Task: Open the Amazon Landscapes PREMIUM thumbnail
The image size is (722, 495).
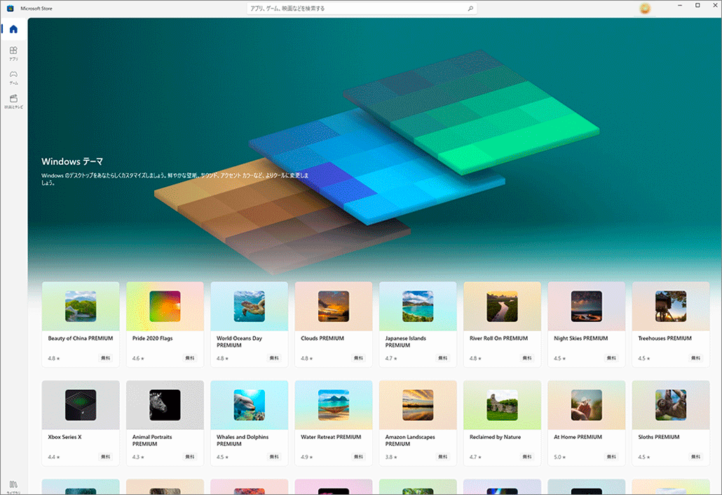Action: click(x=418, y=405)
